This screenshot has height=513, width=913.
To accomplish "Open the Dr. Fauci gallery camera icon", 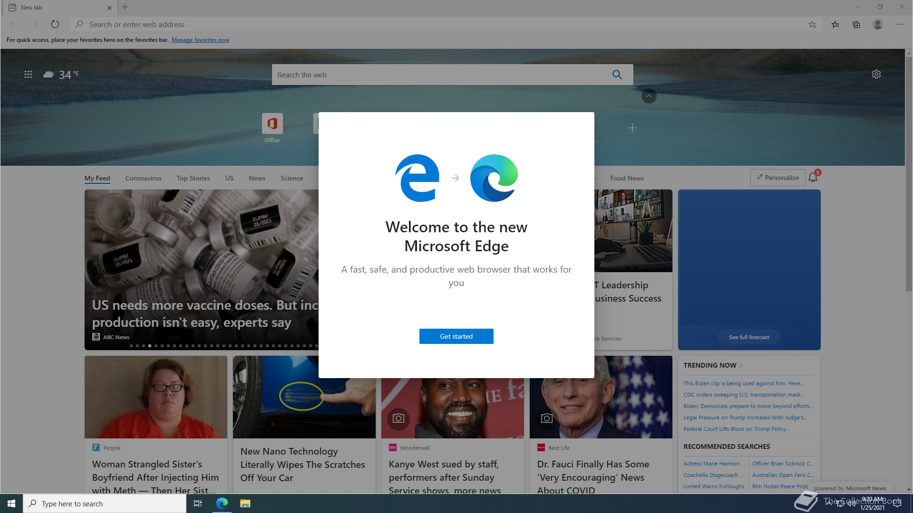I will tap(546, 418).
